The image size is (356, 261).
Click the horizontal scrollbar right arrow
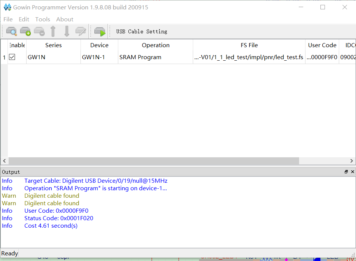point(352,161)
